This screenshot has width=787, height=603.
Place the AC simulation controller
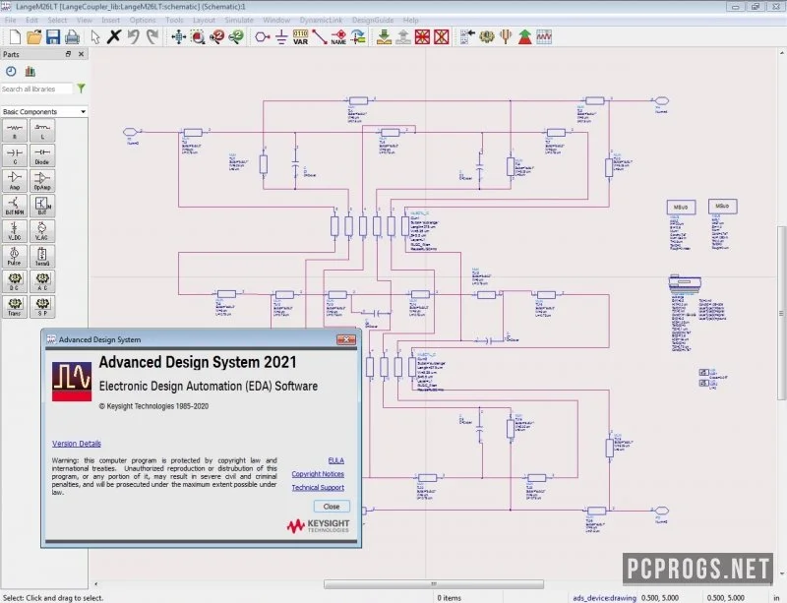coord(42,281)
